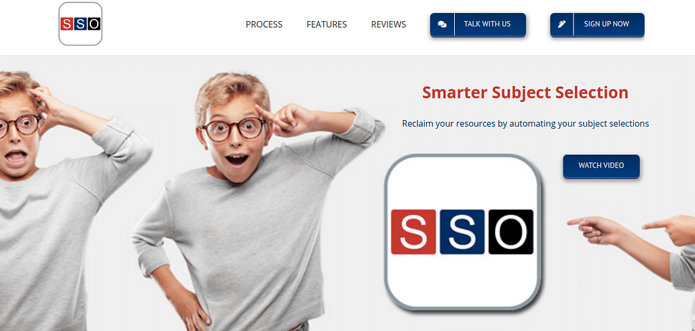This screenshot has height=331, width=695.
Task: Click the Reclaim your resources tagline text
Action: 525,123
